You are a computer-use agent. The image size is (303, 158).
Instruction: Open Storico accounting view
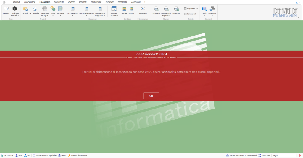[131, 11]
